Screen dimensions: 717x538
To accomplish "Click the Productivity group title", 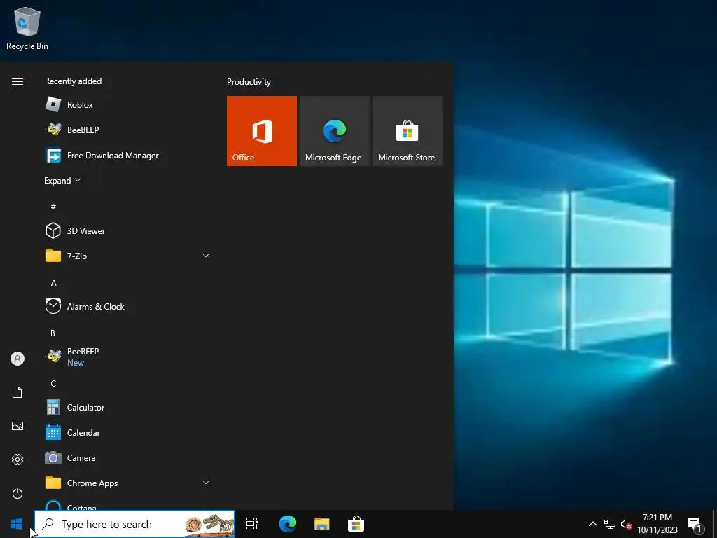I will point(249,82).
